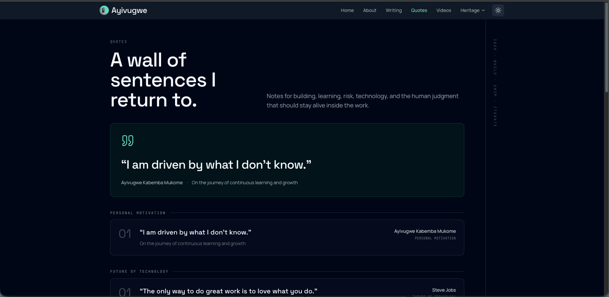Screen dimensions: 609x297
Task: Navigate to Videos
Action: tap(444, 10)
